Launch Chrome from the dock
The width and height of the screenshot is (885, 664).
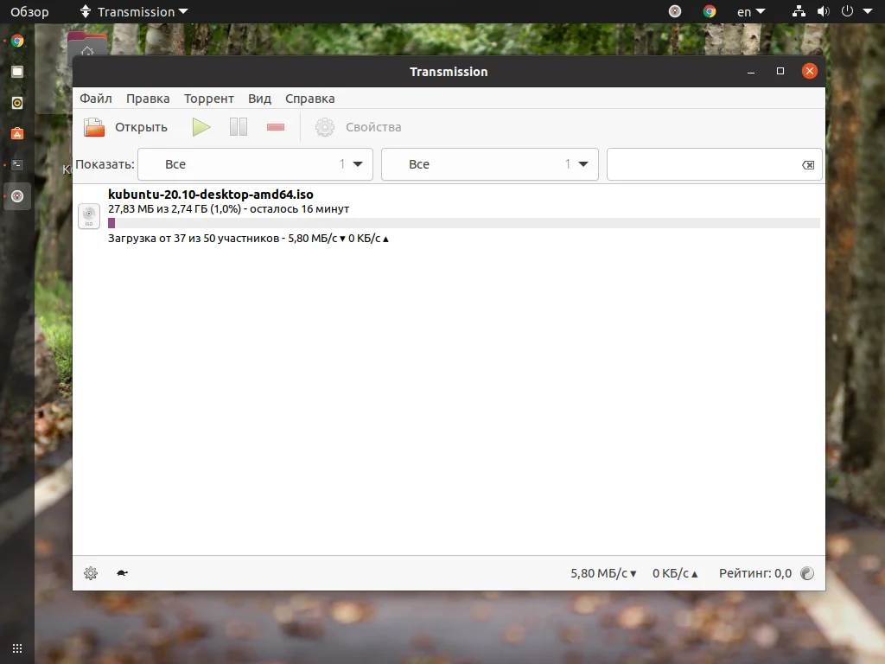(16, 40)
